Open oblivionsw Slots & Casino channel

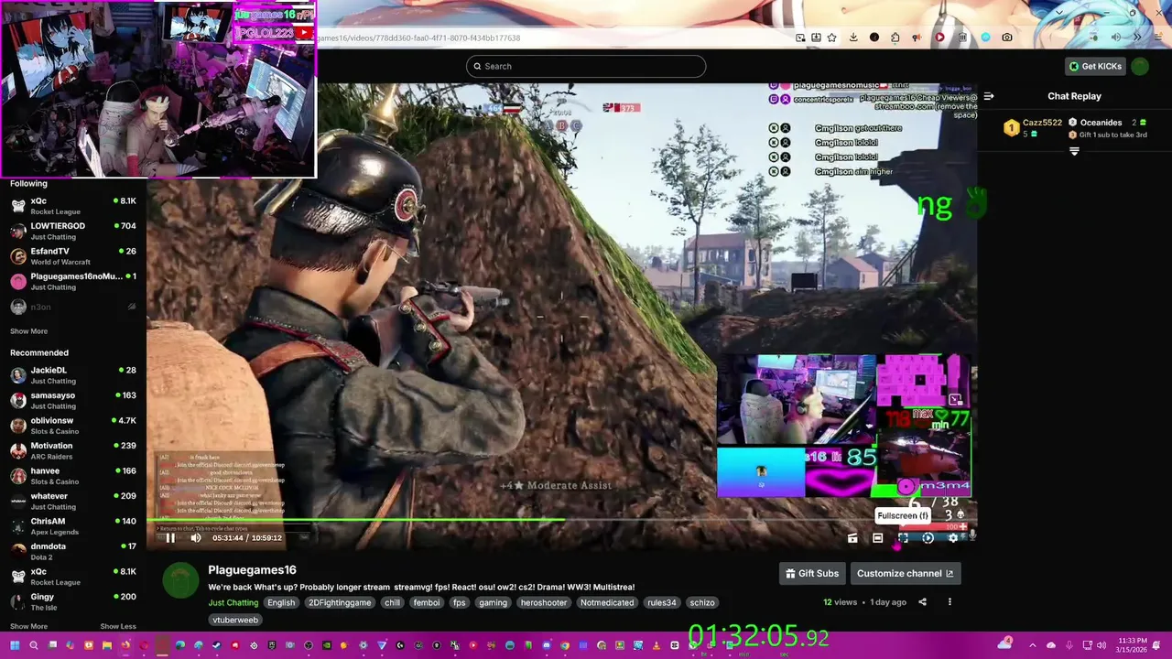pyautogui.click(x=73, y=426)
